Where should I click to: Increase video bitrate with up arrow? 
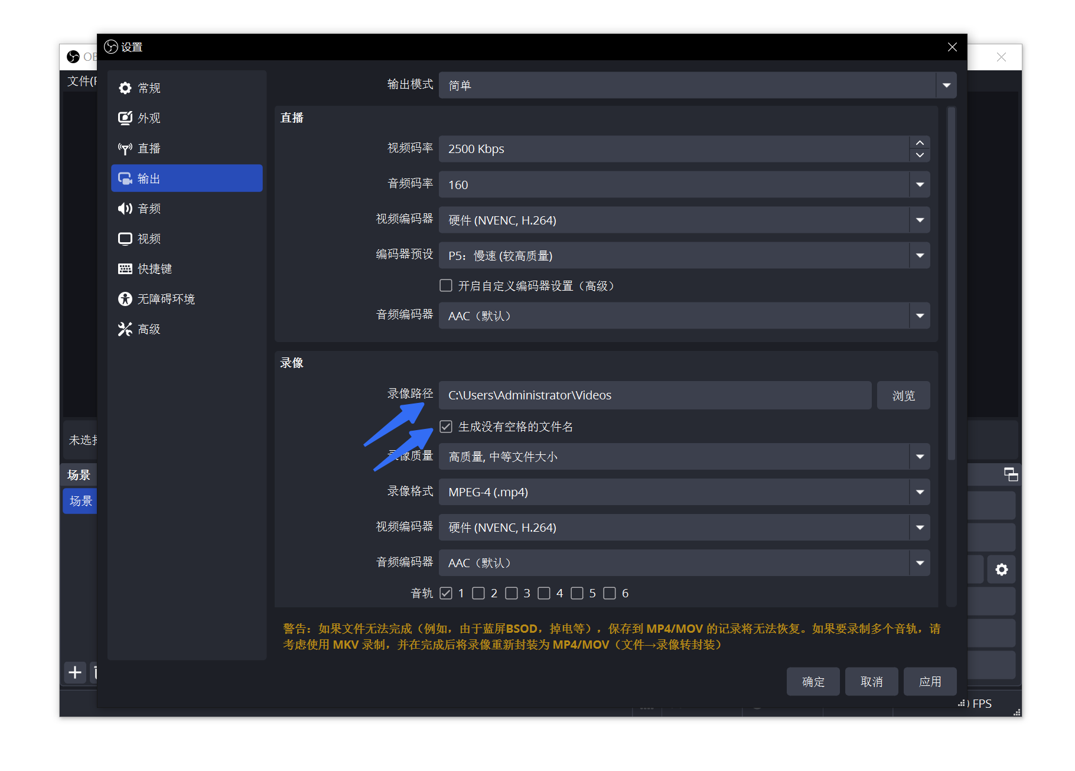[920, 142]
